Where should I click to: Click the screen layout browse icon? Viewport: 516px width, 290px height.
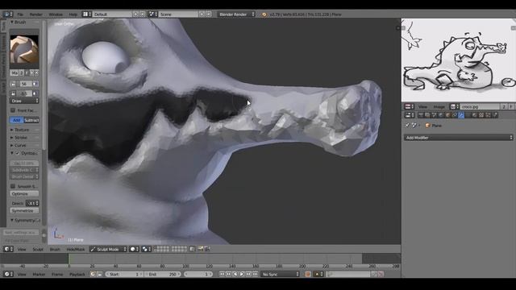coord(86,14)
